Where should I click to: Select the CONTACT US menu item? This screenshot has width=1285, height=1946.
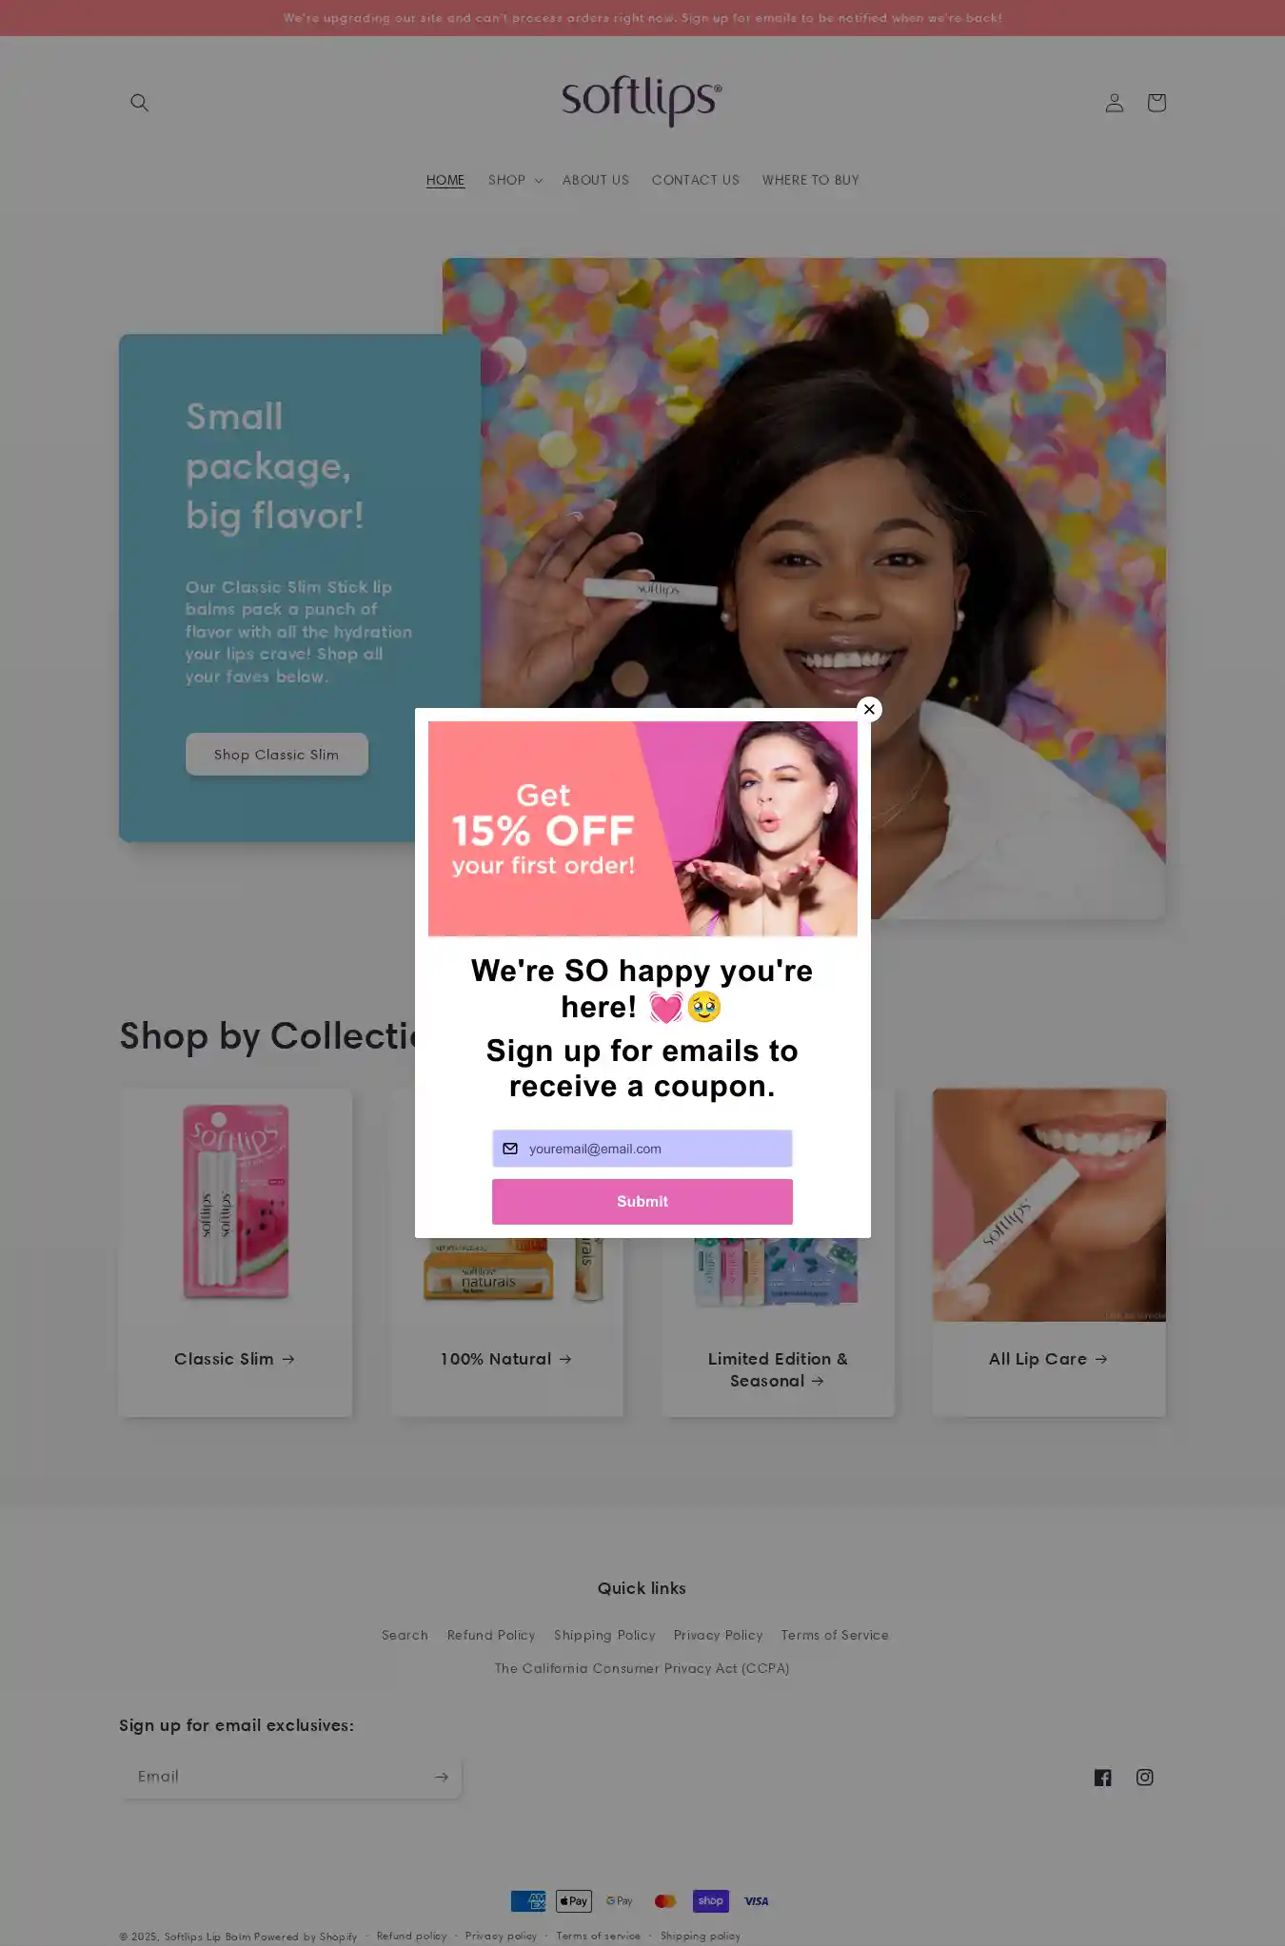pos(696,180)
